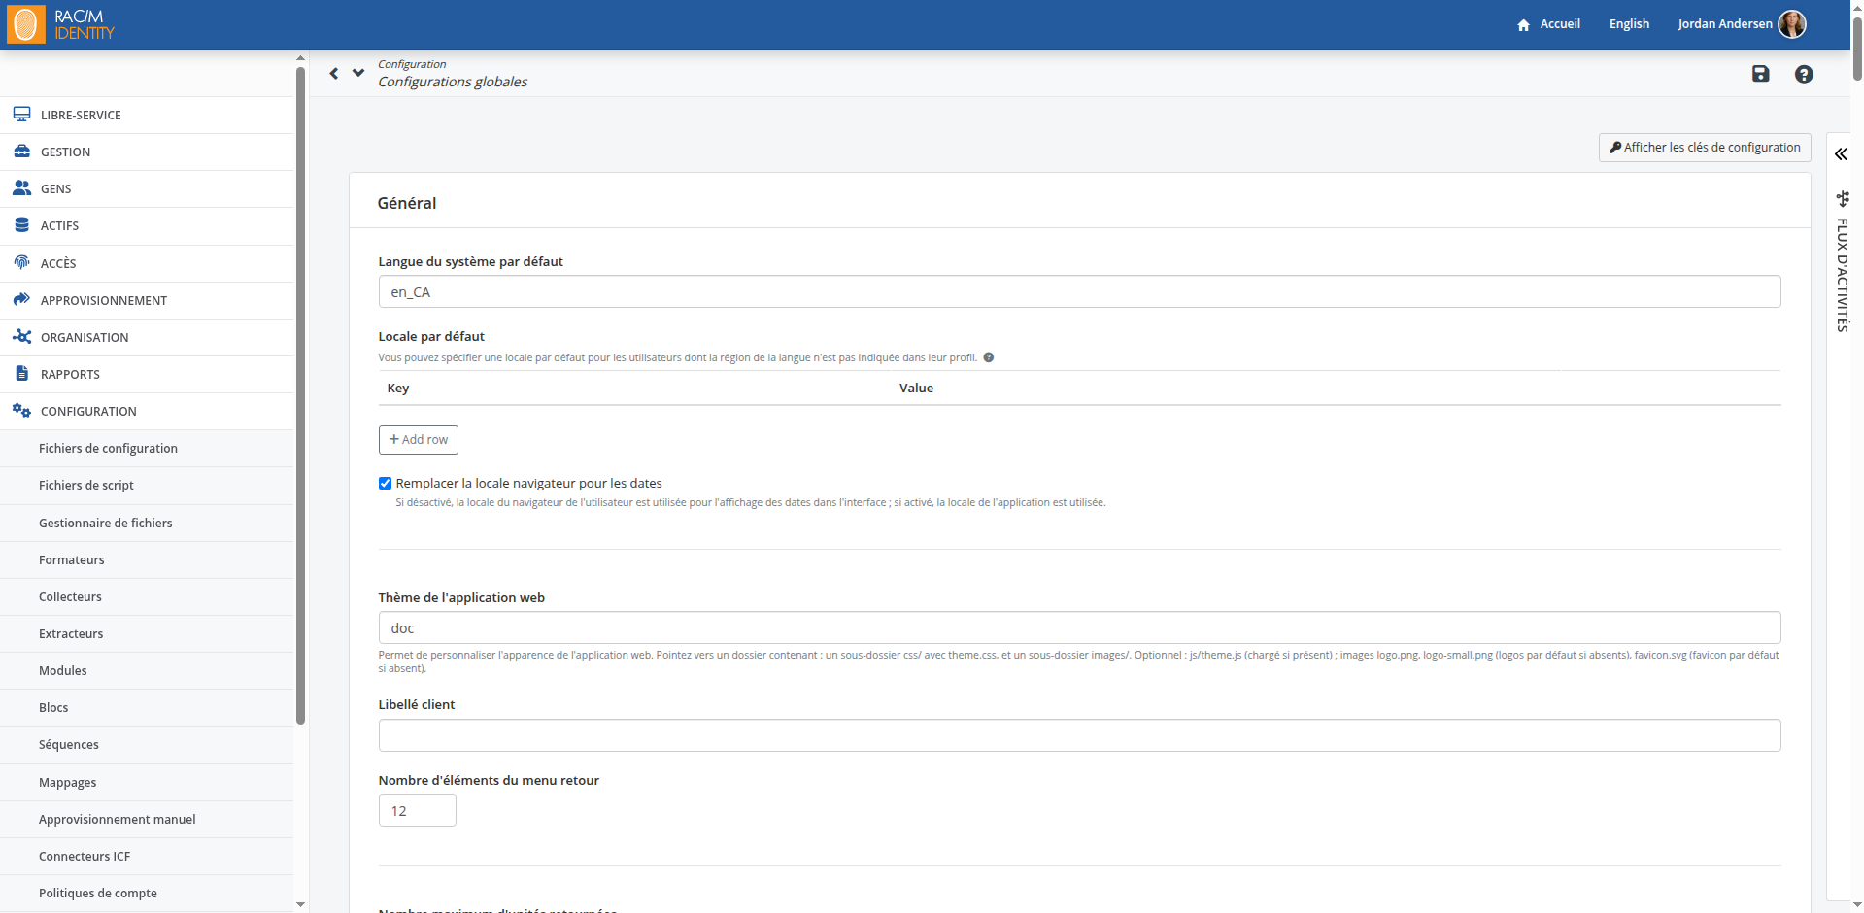The image size is (1864, 913).
Task: Click the sidebar vertical scrollbar
Action: pyautogui.click(x=300, y=389)
